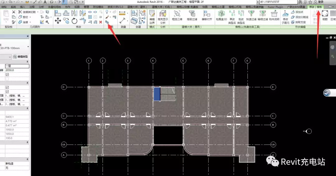The image size is (336, 176).
Task: Click the Rotate tool icon
Action: coord(74,21)
